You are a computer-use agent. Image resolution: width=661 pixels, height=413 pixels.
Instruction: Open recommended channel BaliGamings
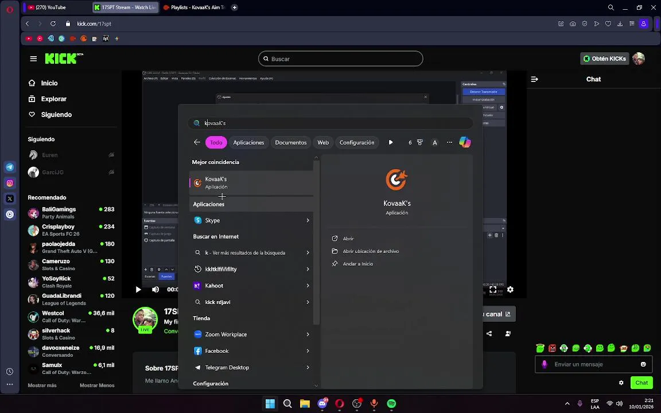(71, 213)
